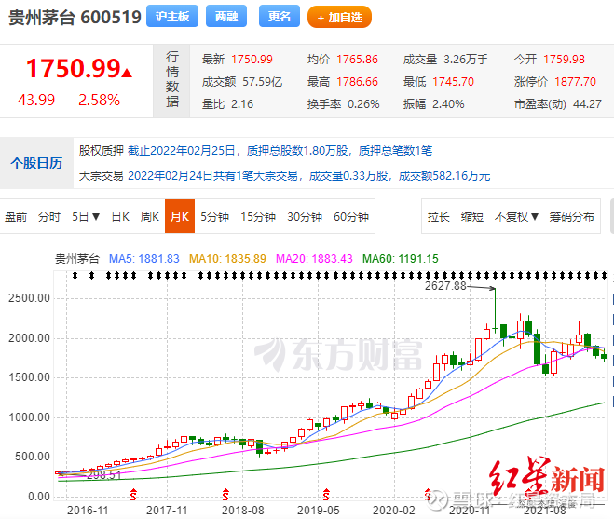The width and height of the screenshot is (614, 519).
Task: Click the $ dividend marker above 2017-11
Action: [x=132, y=492]
